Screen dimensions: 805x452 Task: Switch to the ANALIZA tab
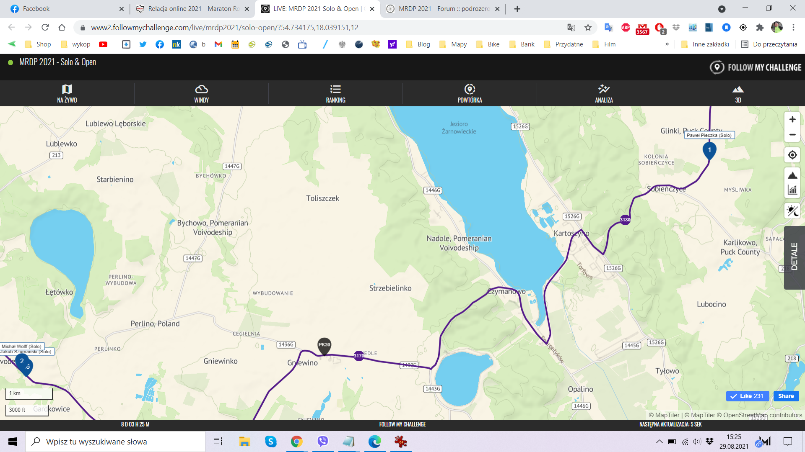pyautogui.click(x=604, y=93)
